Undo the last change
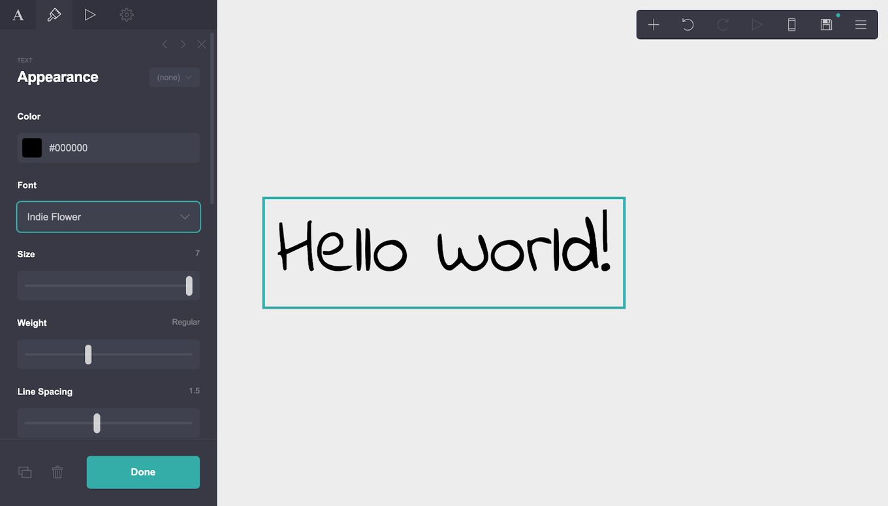Image resolution: width=888 pixels, height=506 pixels. point(688,25)
